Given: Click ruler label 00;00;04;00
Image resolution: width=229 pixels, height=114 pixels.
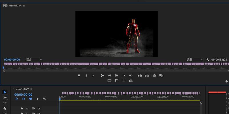Looking at the screenshot, I should (85, 97).
